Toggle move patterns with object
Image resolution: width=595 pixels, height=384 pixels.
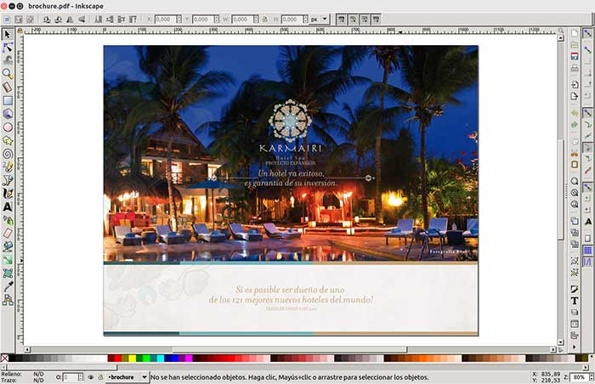(376, 19)
